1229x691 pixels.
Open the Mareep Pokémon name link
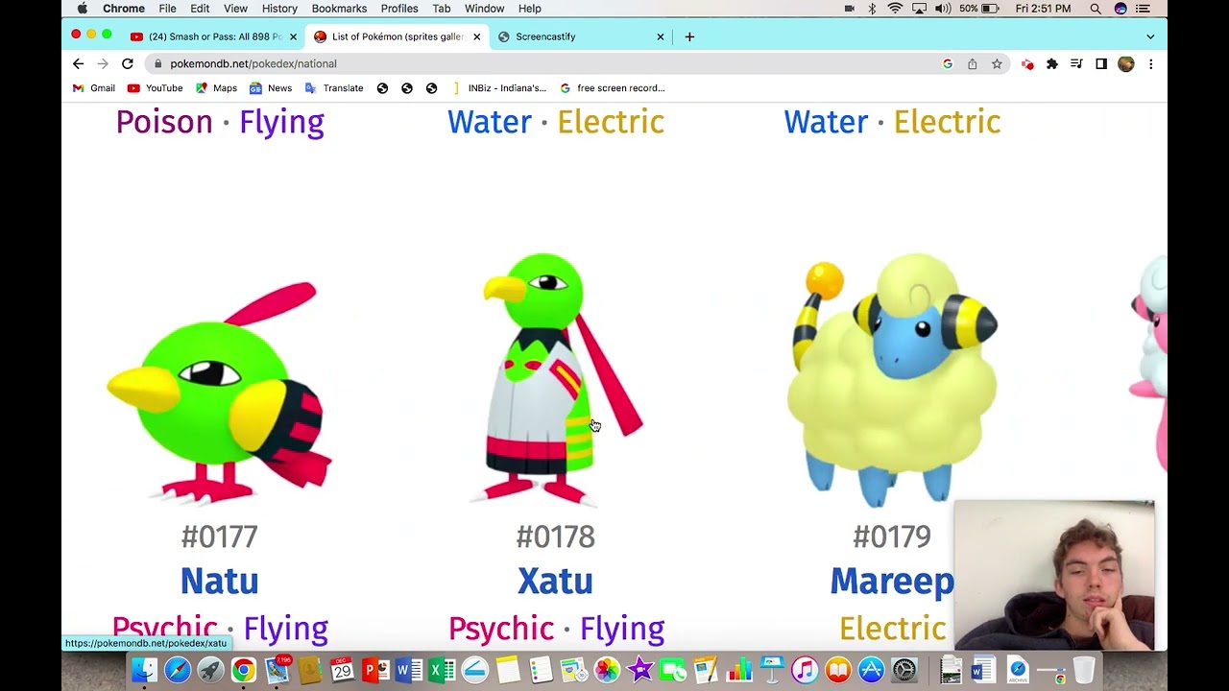892,581
